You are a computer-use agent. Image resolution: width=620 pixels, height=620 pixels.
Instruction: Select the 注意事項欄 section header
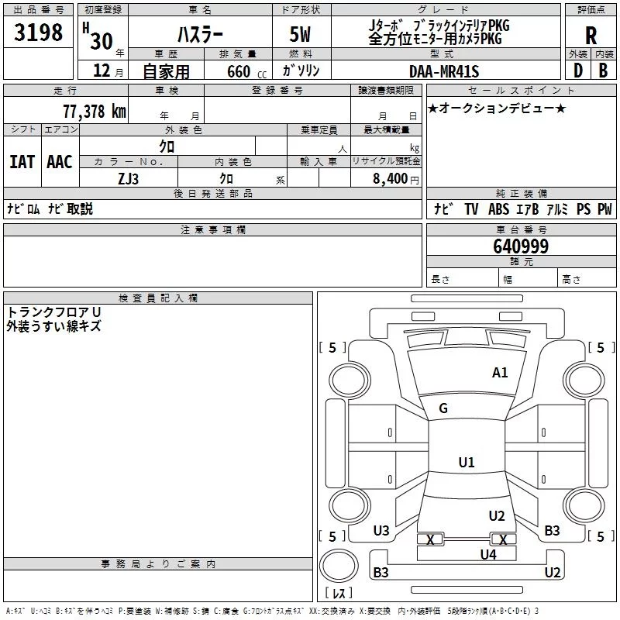(212, 229)
